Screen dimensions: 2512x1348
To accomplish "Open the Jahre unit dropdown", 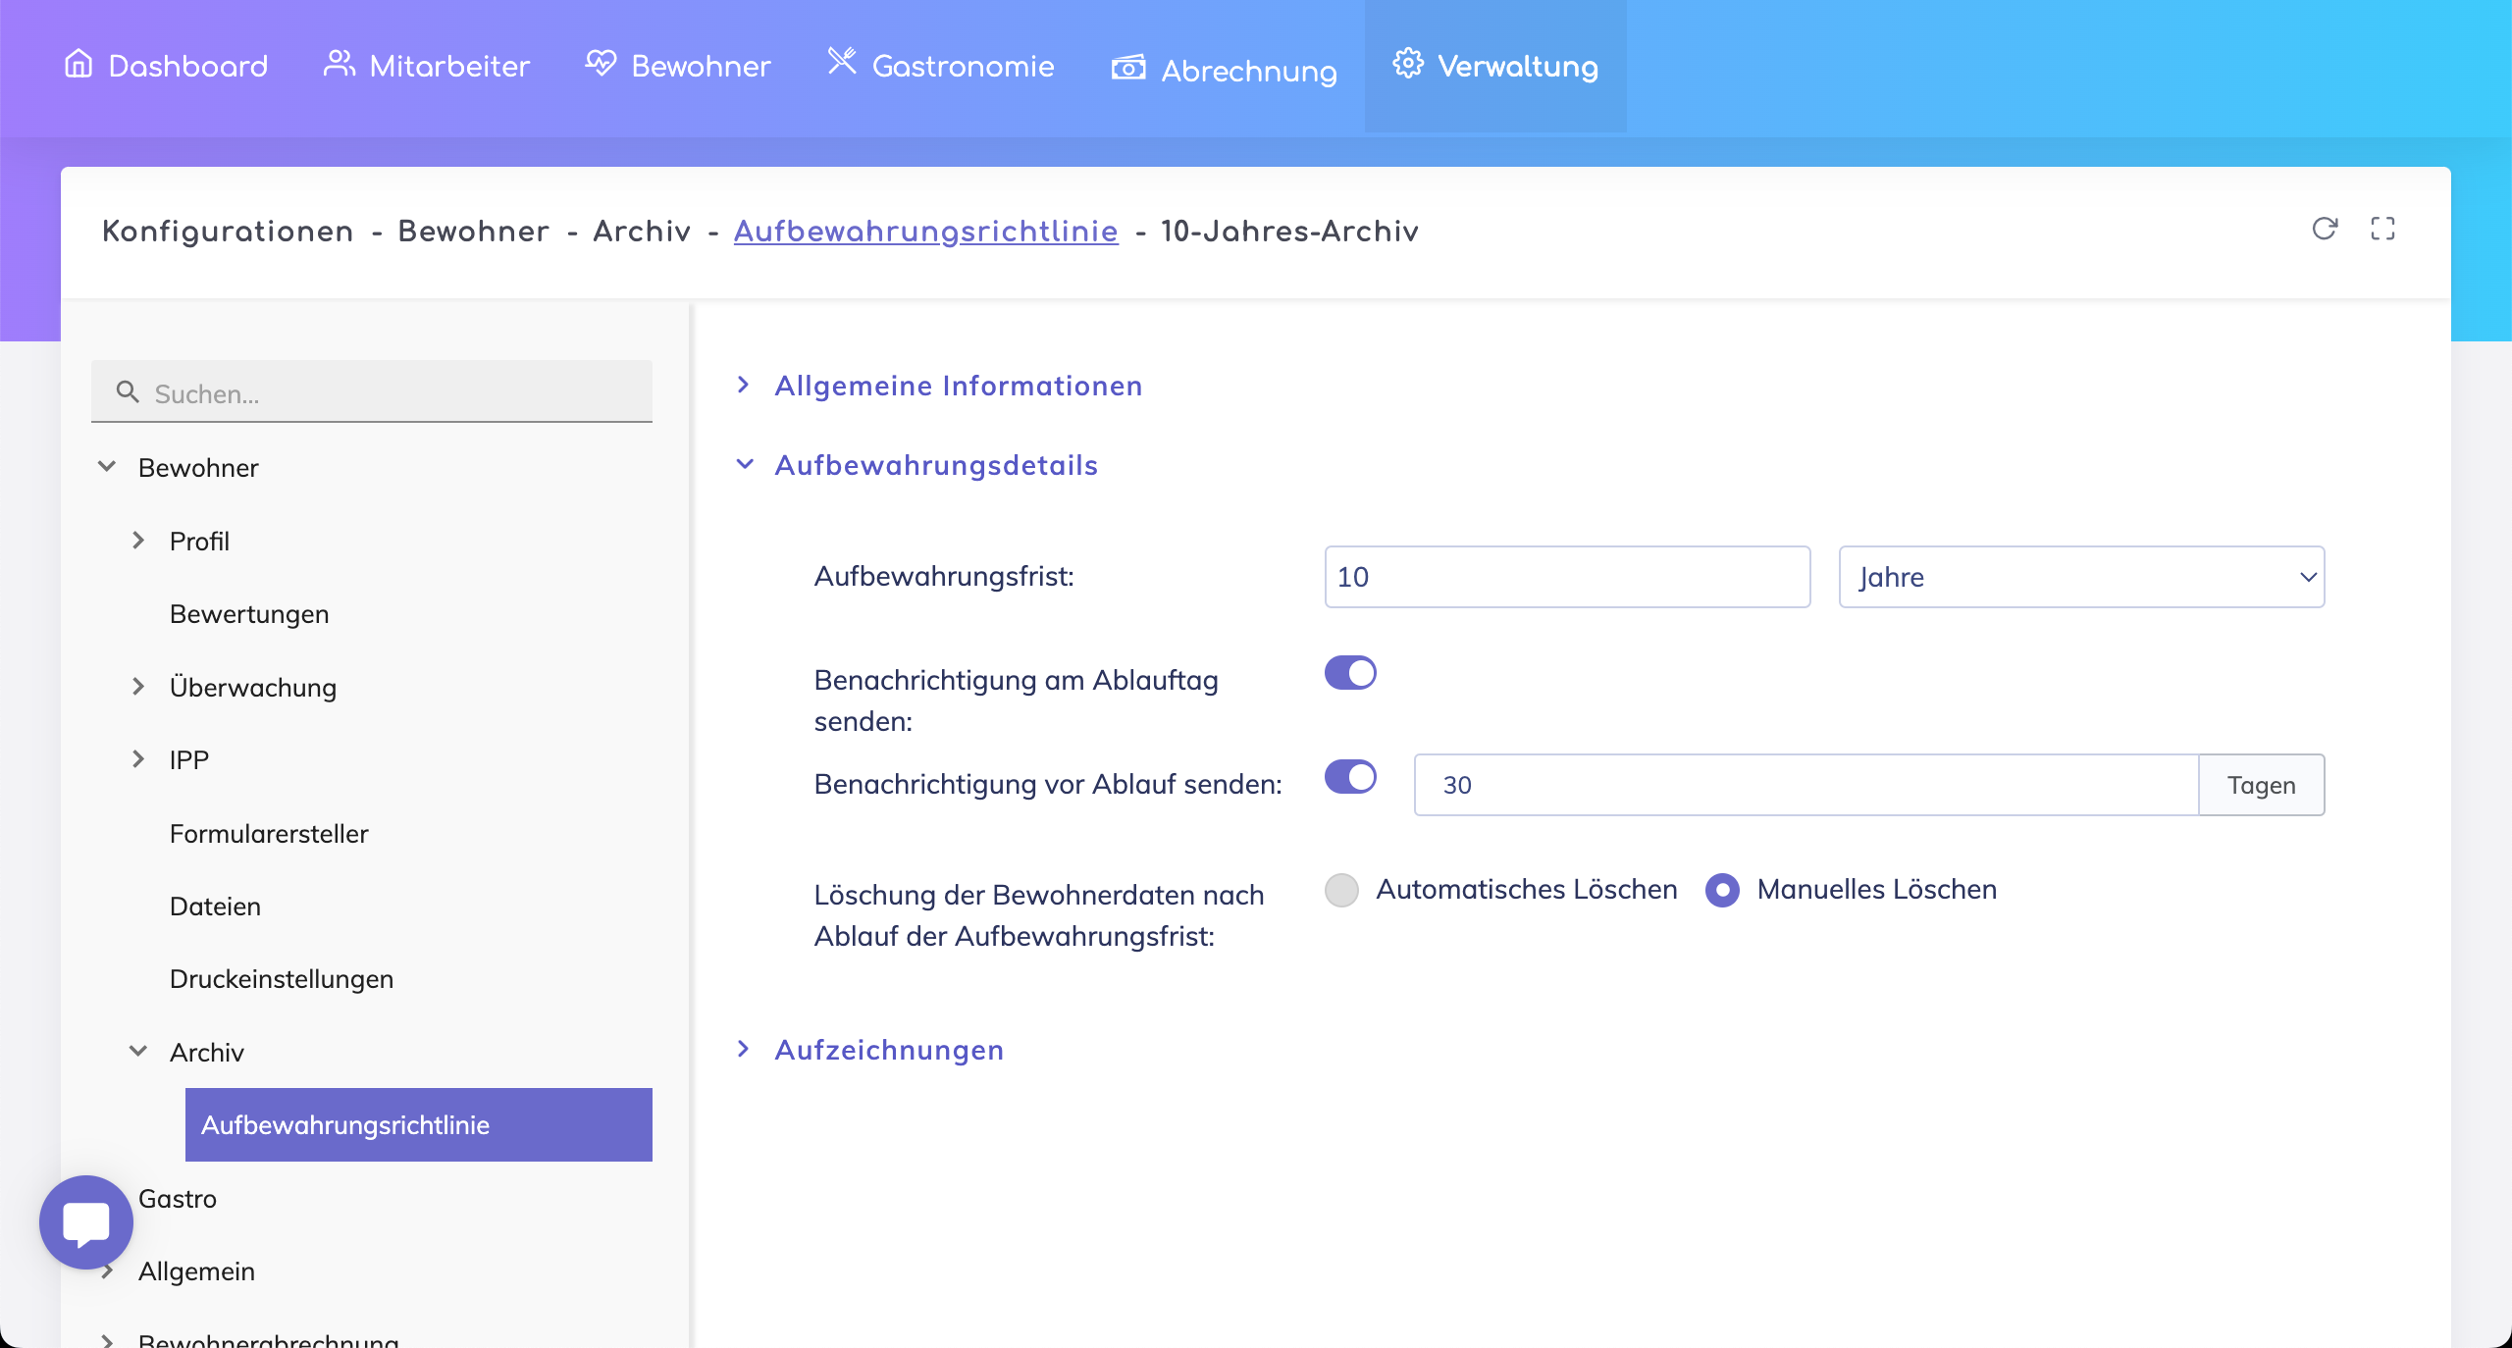I will coord(2080,577).
